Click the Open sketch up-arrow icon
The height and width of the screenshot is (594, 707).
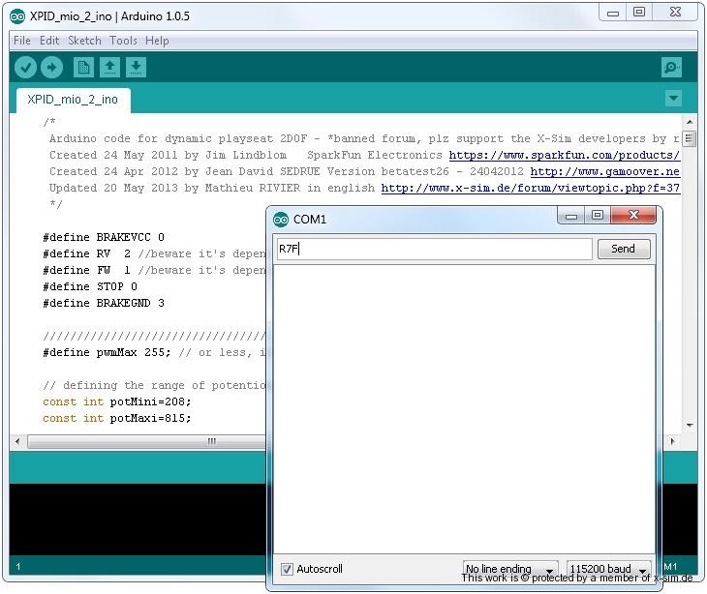pos(110,68)
